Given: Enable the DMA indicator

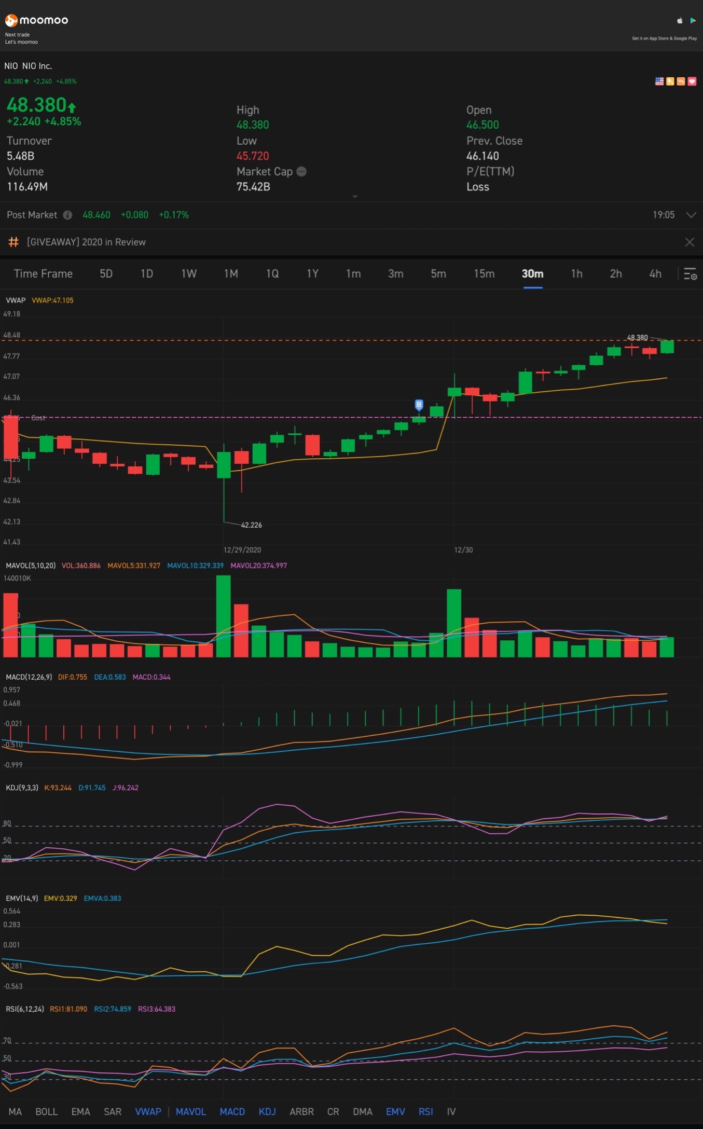Looking at the screenshot, I should pos(363,1111).
